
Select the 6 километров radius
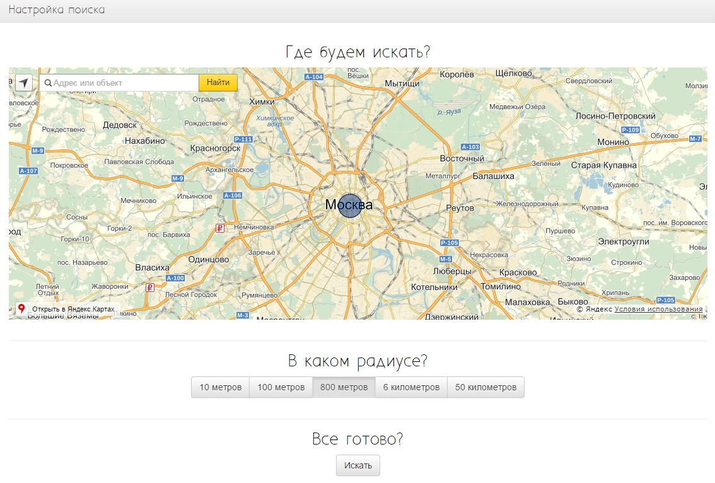[411, 387]
